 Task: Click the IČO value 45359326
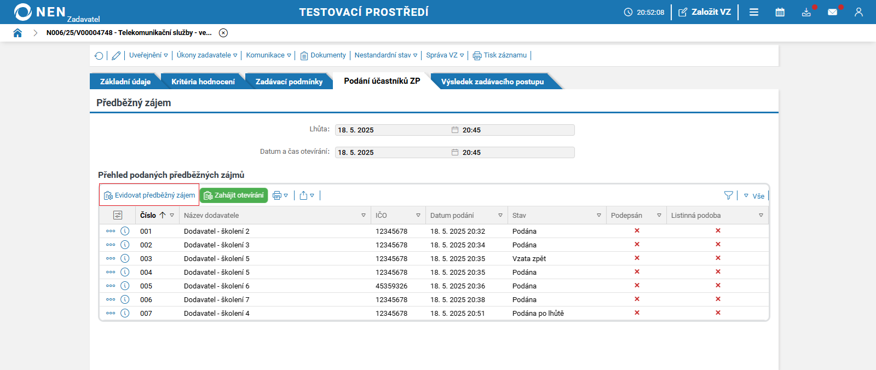[x=391, y=286]
